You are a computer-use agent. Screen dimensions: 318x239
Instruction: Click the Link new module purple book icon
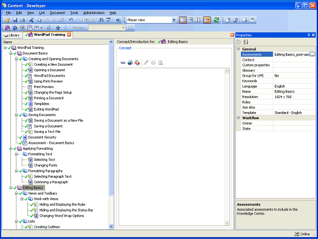[x=7, y=28]
